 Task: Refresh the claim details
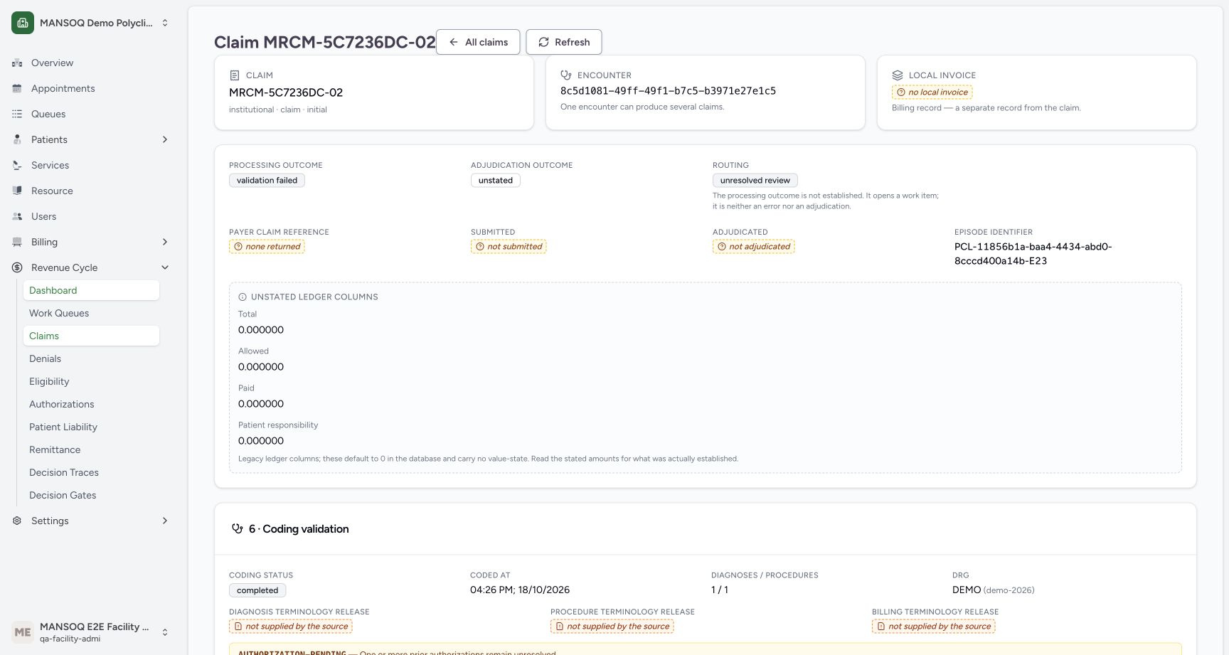click(564, 42)
